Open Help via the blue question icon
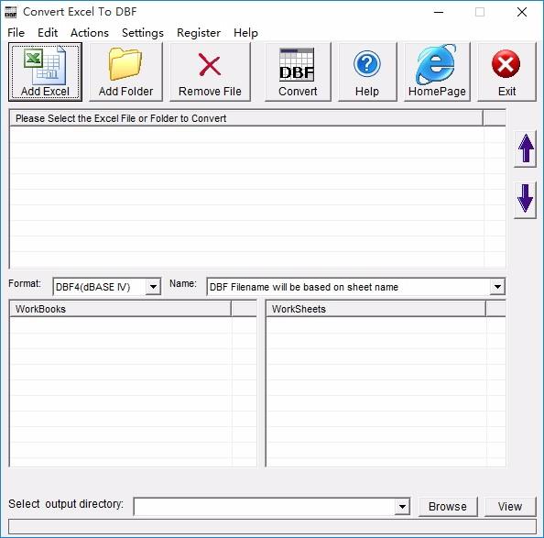Viewport: 544px width, 538px height. pyautogui.click(x=367, y=71)
